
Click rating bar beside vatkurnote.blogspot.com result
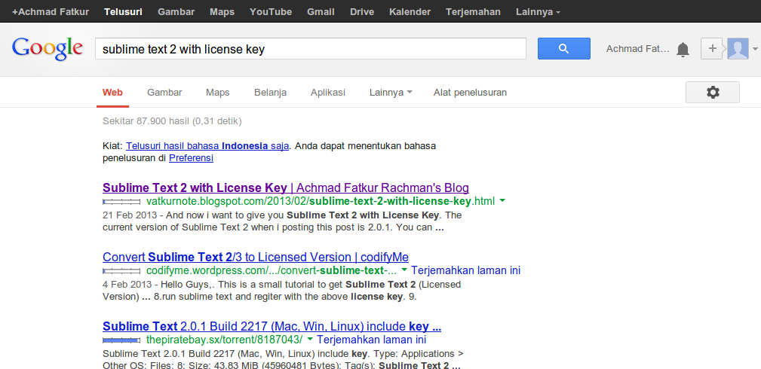121,201
